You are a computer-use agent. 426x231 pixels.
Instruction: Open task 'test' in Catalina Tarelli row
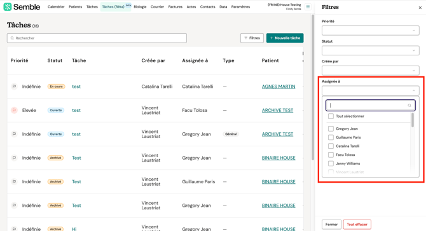pyautogui.click(x=76, y=87)
